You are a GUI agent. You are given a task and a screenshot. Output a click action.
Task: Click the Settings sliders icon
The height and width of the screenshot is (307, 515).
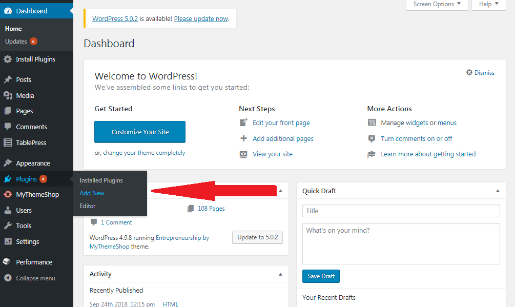point(8,241)
